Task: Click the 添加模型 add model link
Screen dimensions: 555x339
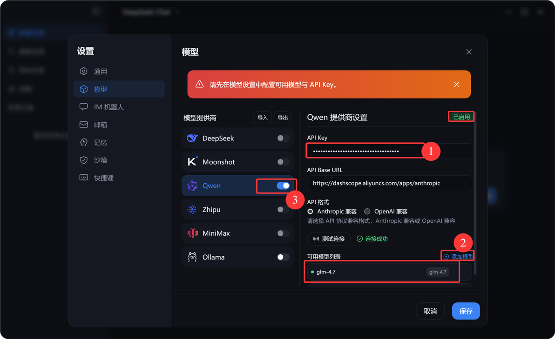Action: pos(458,257)
